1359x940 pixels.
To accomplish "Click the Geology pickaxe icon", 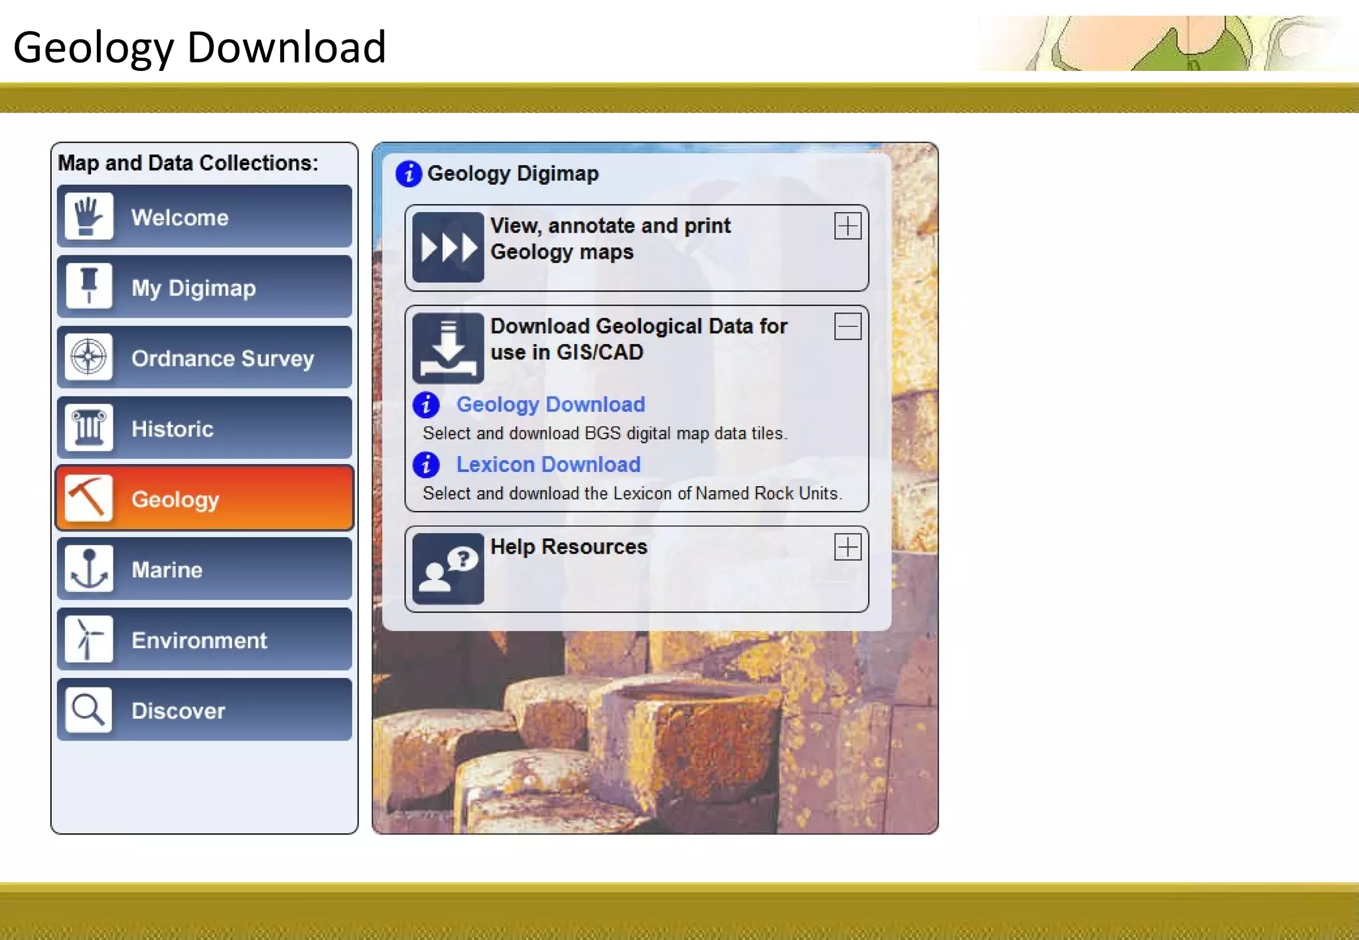I will point(89,498).
